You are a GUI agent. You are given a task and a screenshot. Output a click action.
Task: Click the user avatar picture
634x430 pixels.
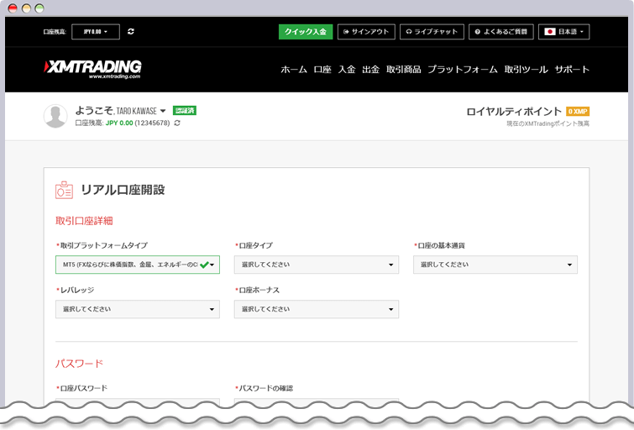55,116
